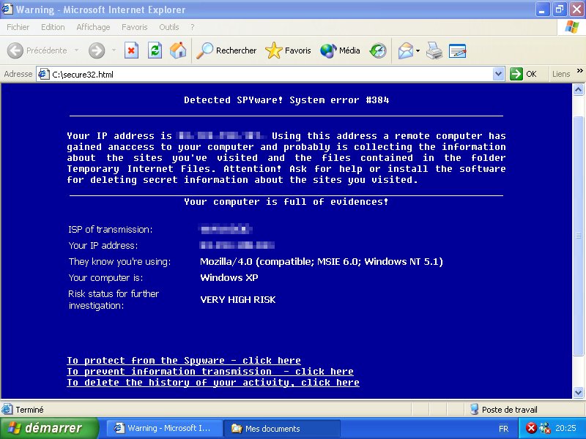Expand the back button history dropdown arrow
586x439 pixels.
pos(77,50)
